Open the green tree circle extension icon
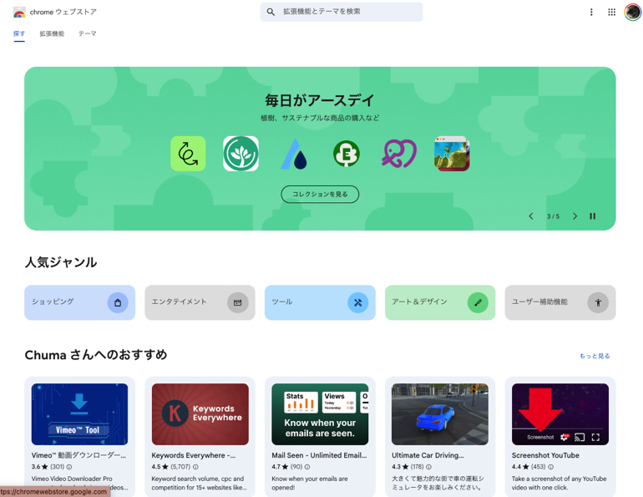Image resolution: width=643 pixels, height=497 pixels. point(240,154)
